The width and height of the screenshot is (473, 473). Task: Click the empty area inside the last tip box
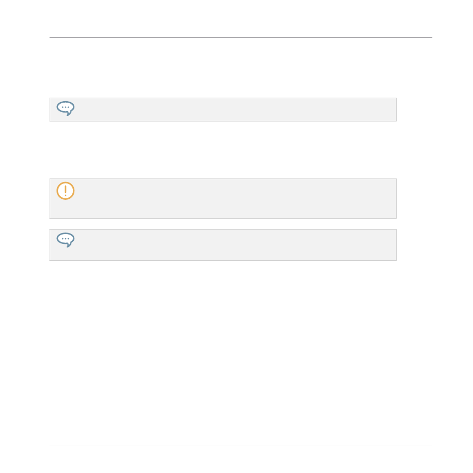click(236, 245)
